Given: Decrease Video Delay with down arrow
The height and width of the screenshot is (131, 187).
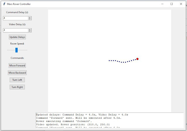Looking at the screenshot, I should [30, 31].
